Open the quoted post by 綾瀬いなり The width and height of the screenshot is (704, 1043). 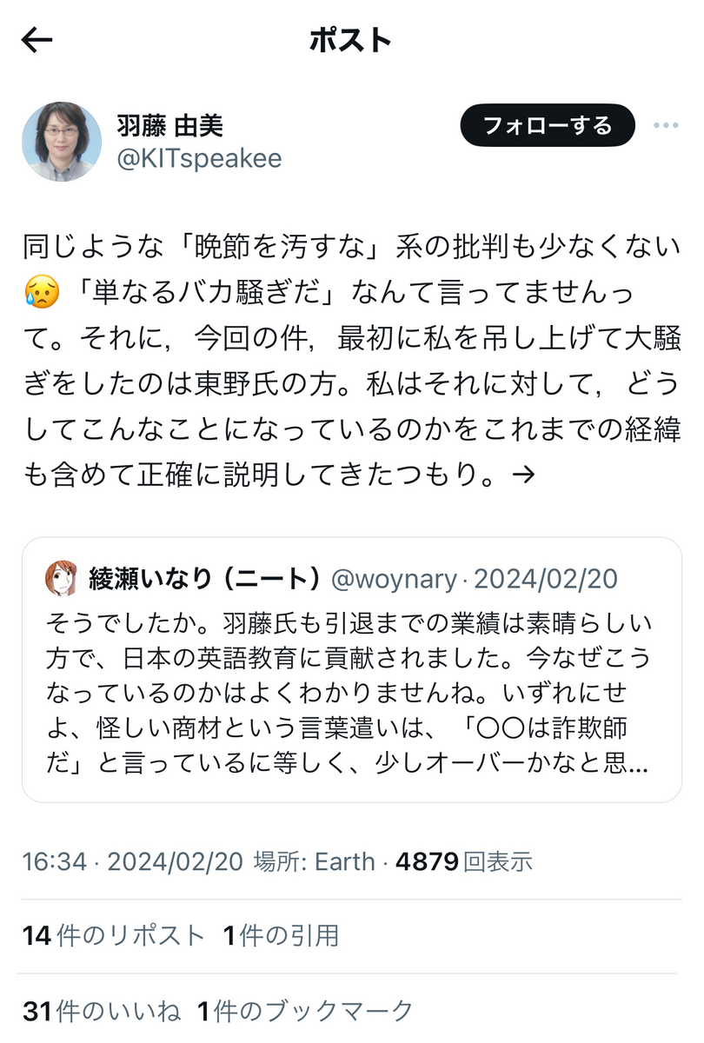click(352, 669)
